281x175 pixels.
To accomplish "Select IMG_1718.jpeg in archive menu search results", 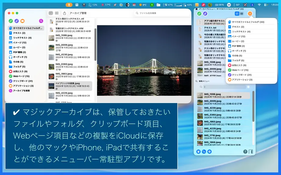I will [223, 137].
